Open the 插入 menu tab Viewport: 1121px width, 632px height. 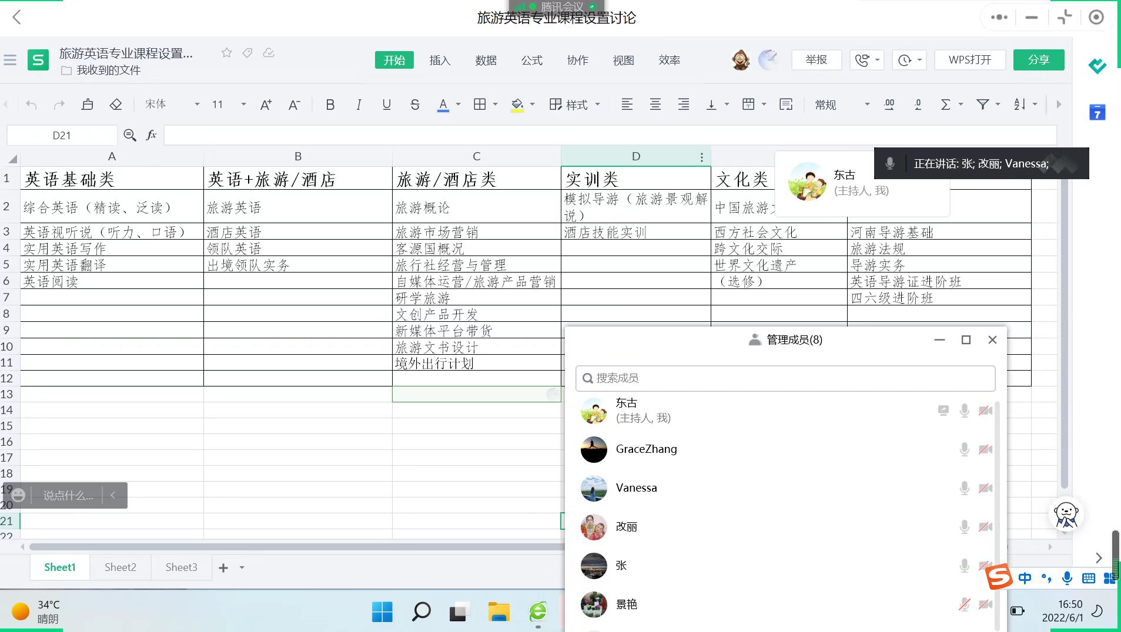coord(440,60)
